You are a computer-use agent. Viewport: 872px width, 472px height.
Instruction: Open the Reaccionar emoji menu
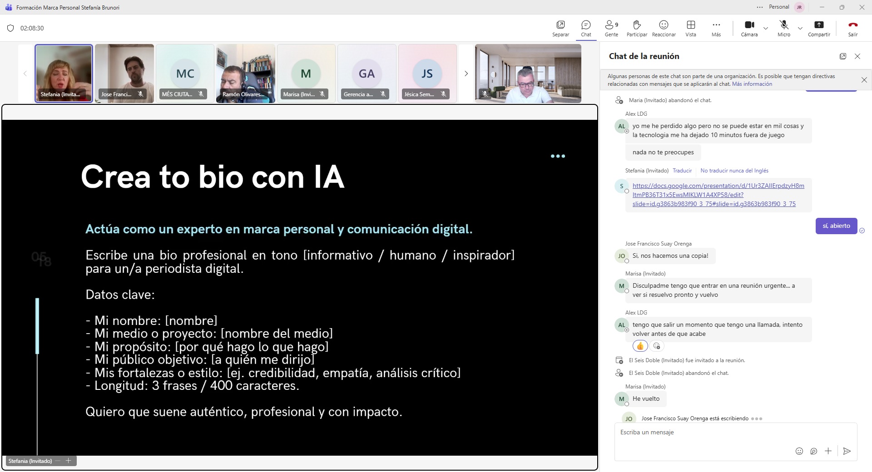[x=664, y=25]
